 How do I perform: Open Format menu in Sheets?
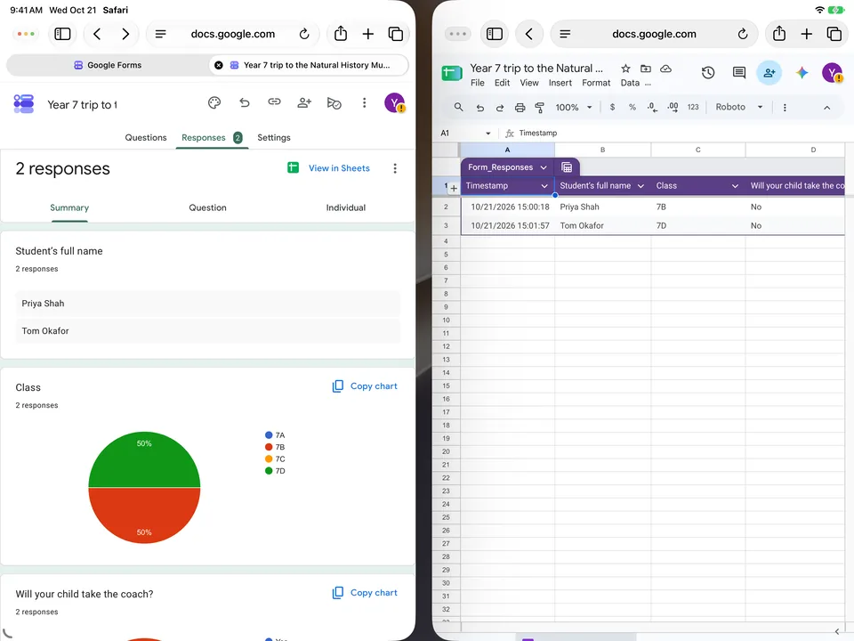coord(596,83)
